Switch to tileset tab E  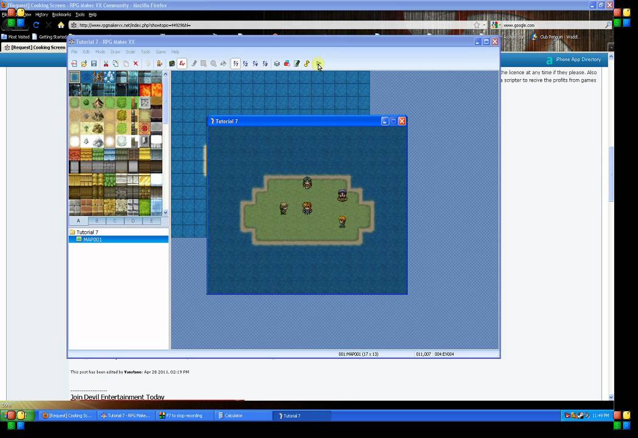pos(152,221)
